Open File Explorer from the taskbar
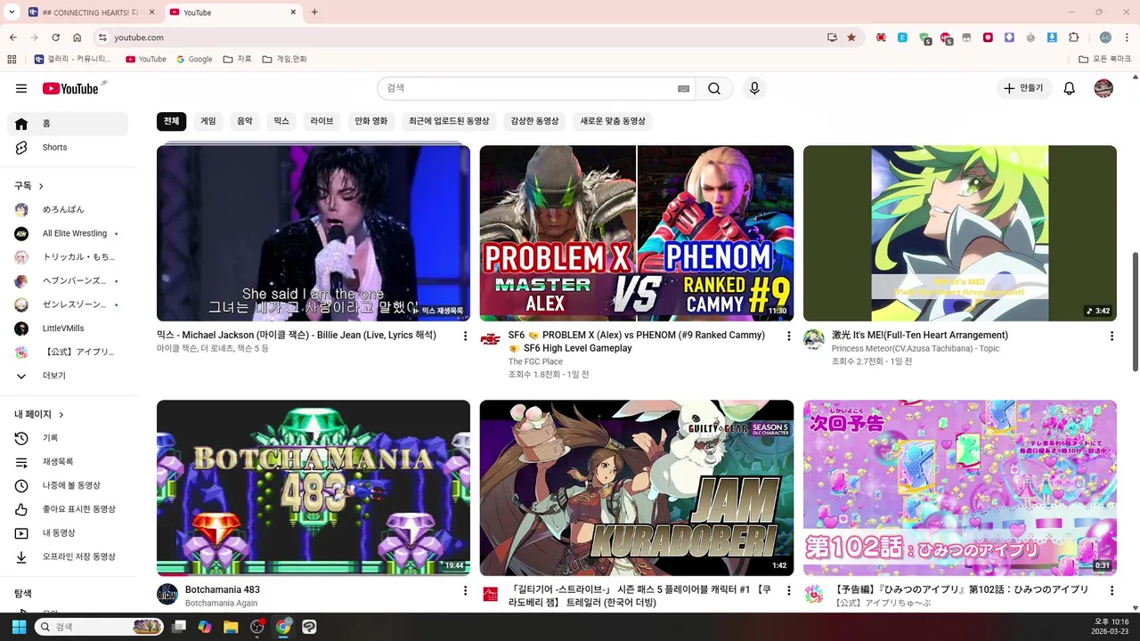1140x641 pixels. click(x=231, y=627)
